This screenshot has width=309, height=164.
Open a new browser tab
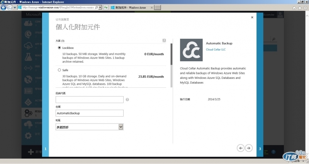158,7
